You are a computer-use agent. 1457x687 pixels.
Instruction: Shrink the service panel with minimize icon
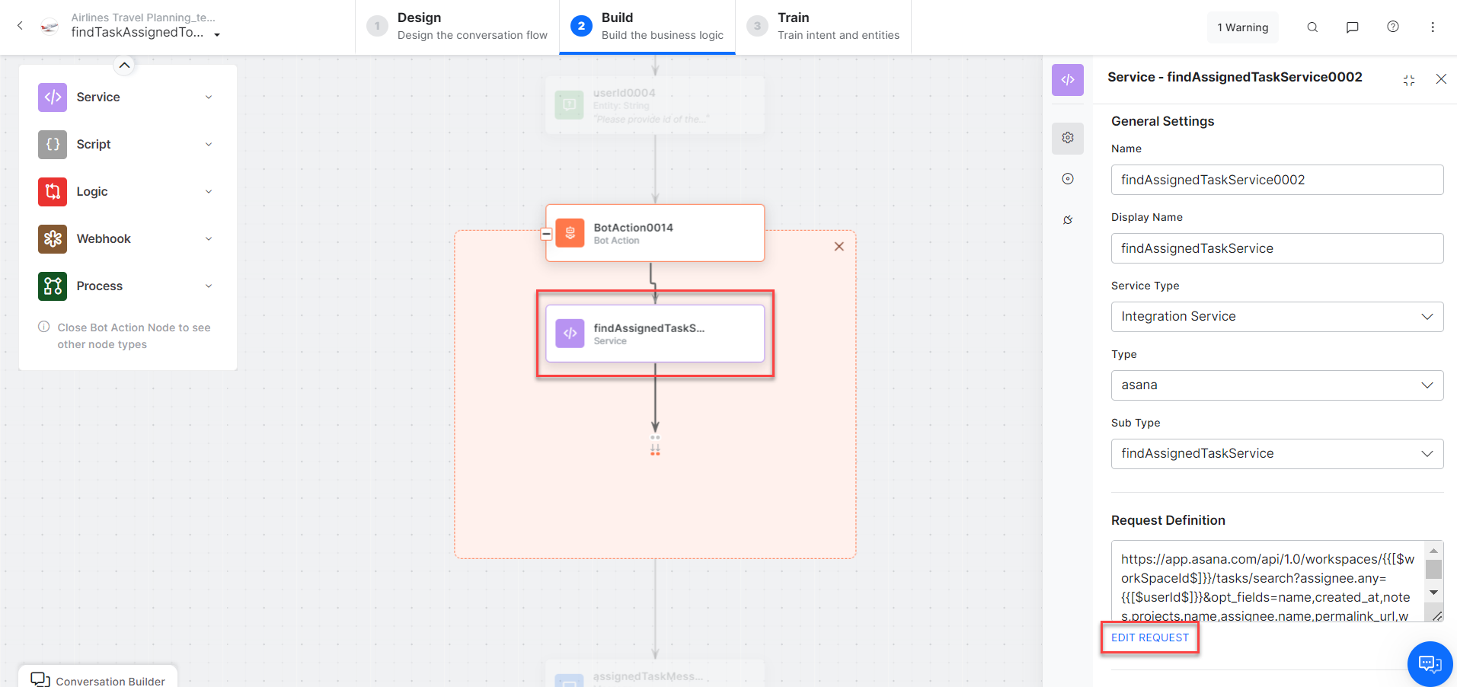click(x=1409, y=80)
